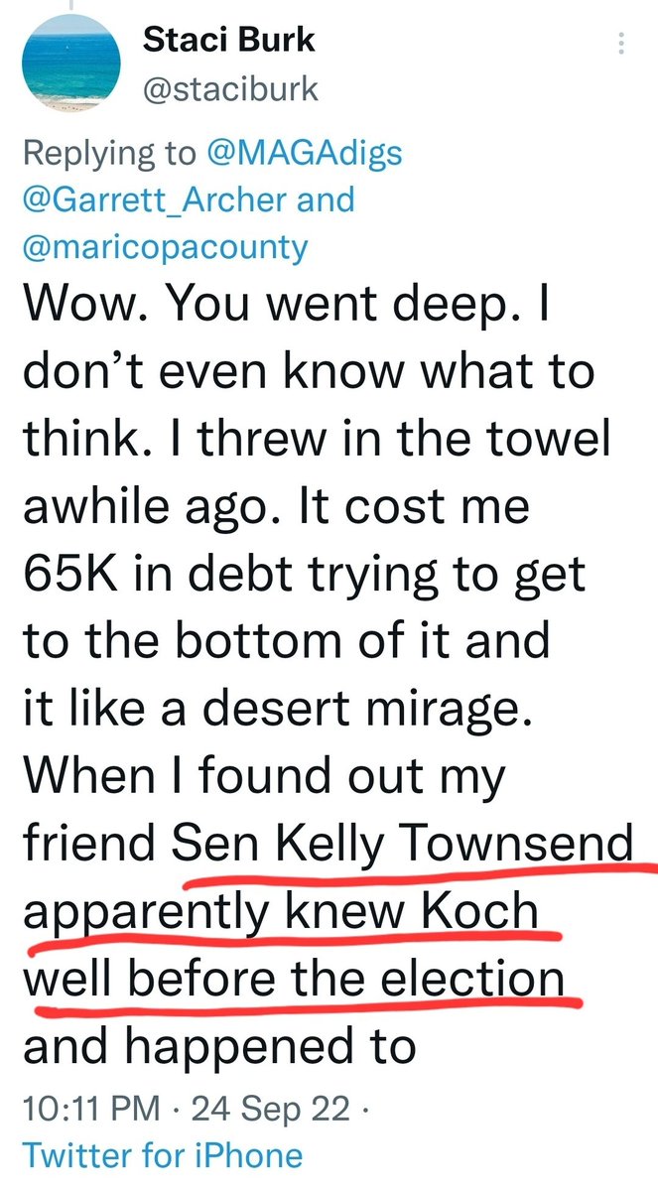This screenshot has height=1191, width=658.
Task: Click the @staciburk handle
Action: (x=231, y=90)
